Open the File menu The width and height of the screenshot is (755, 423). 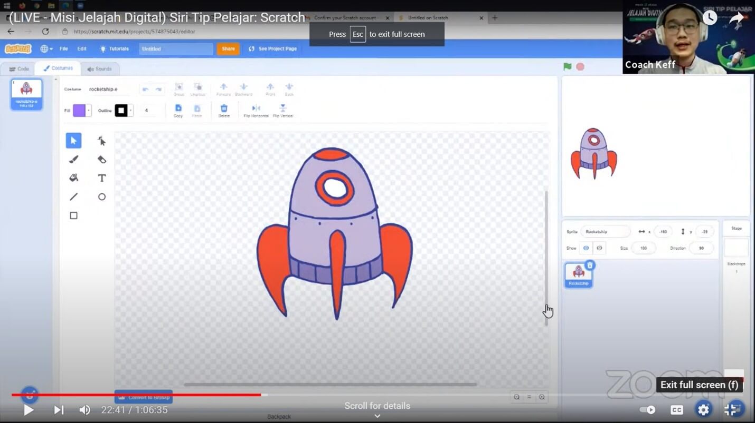click(x=64, y=48)
